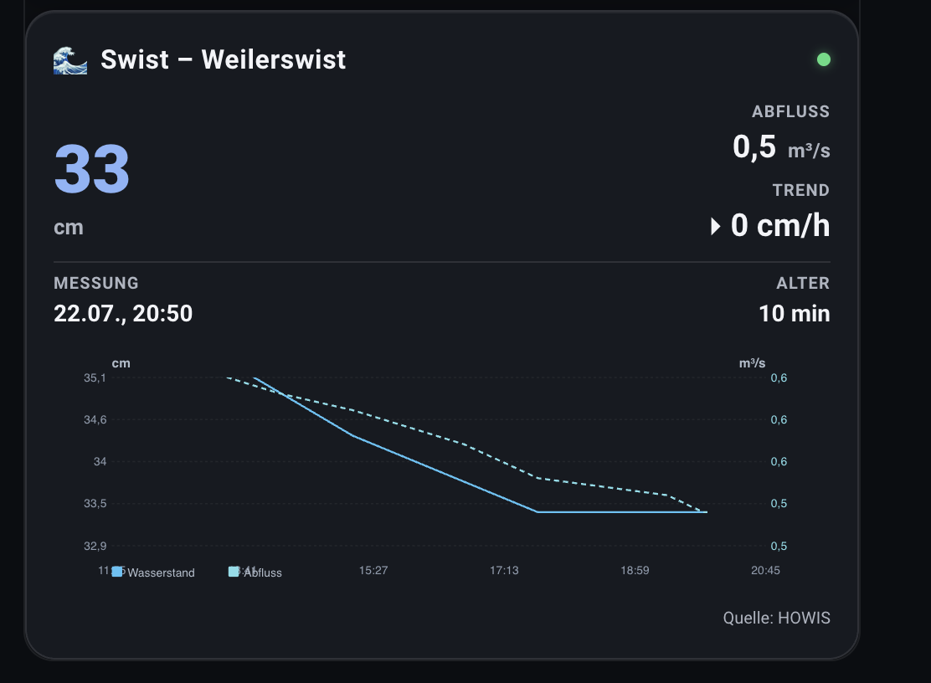Toggle the Abfluss legend series
The height and width of the screenshot is (683, 931).
point(255,572)
